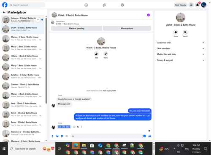
Task: Open options menu on Autumn conversation
Action: pyautogui.click(x=38, y=20)
